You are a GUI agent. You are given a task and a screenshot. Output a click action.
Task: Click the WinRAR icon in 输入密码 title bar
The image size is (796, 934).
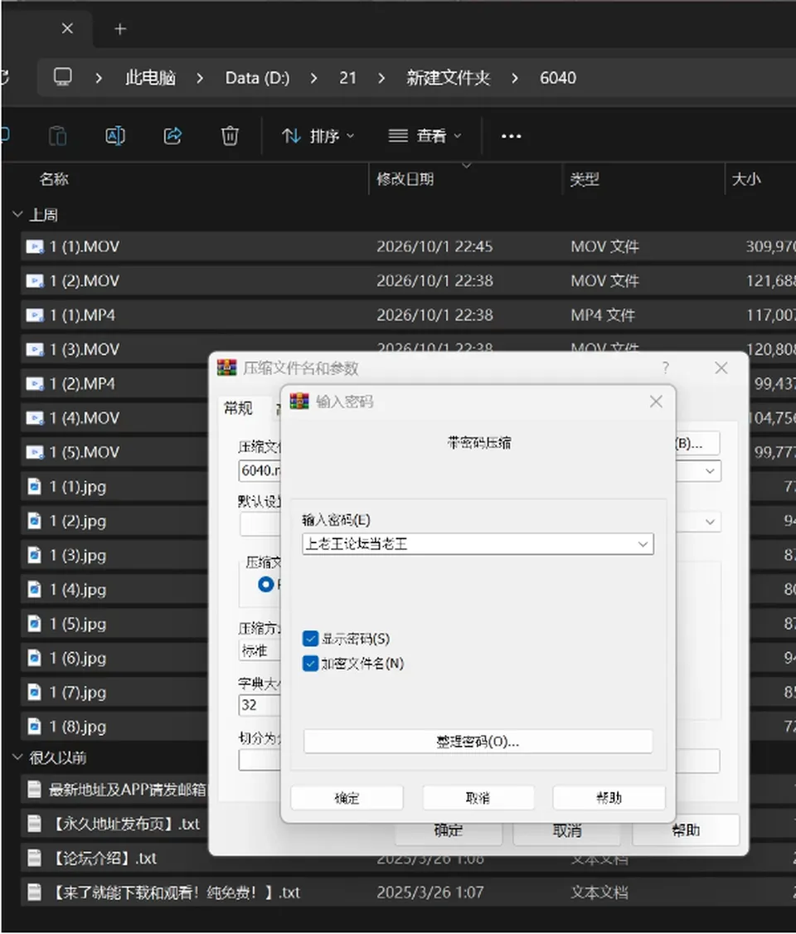[298, 401]
